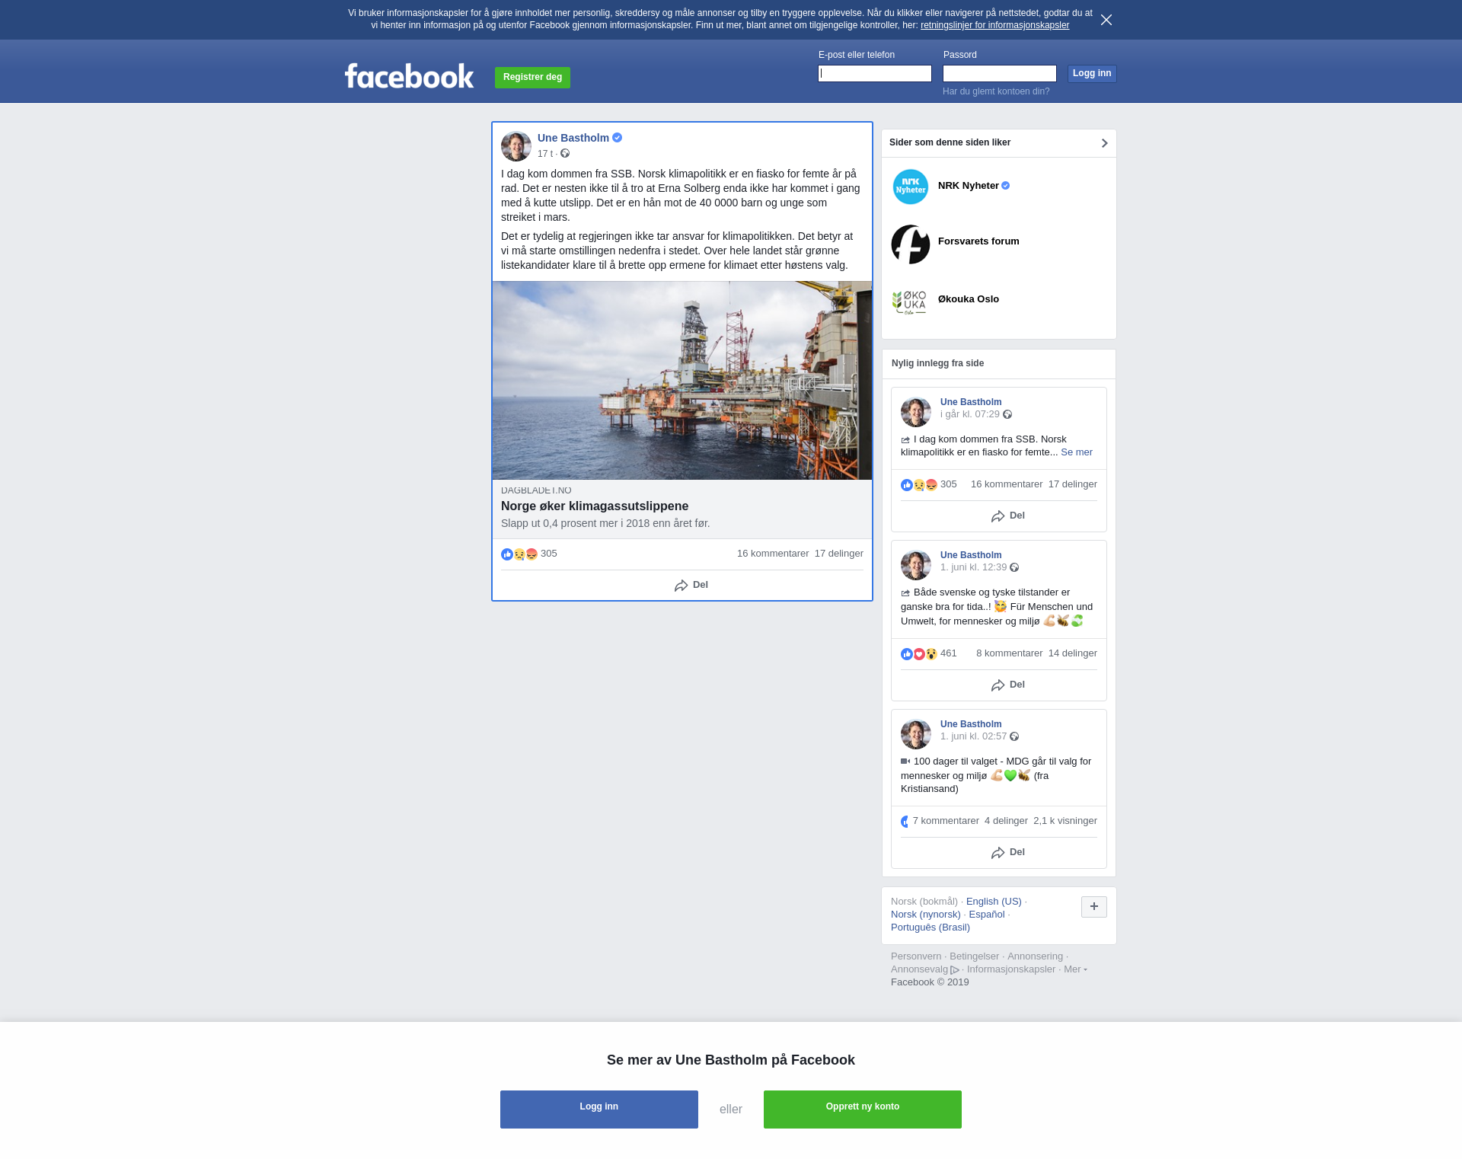Viewport: 1462px width, 1159px height.
Task: Click the avatar on the 1. juni kl. 12:39 post
Action: pyautogui.click(x=916, y=565)
